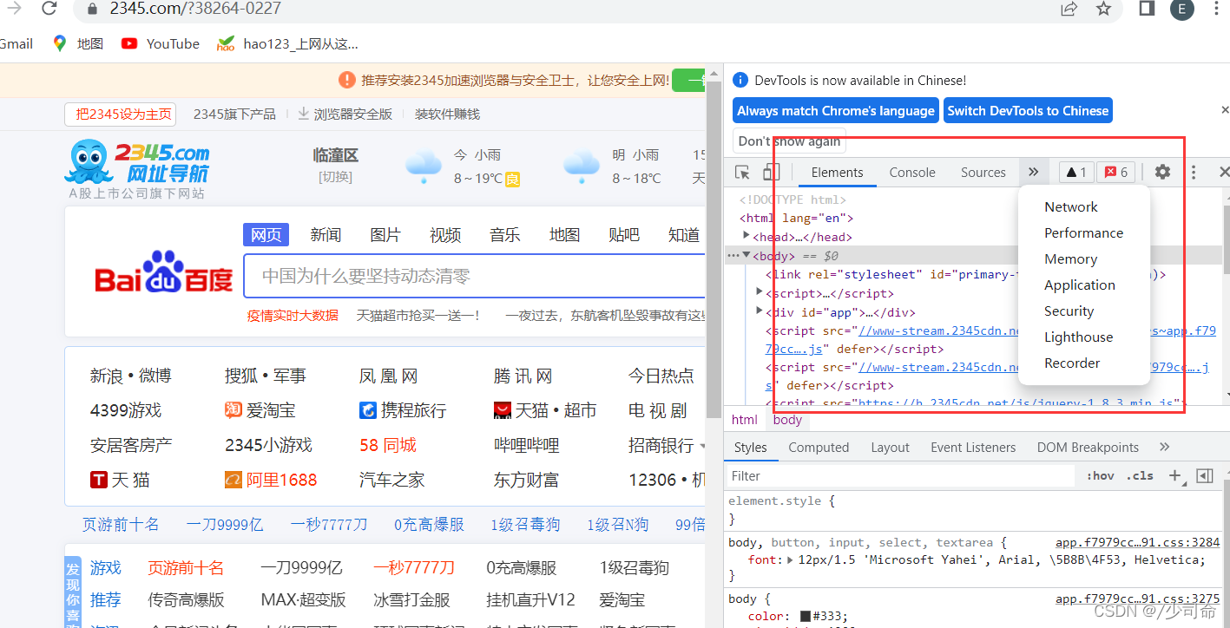The width and height of the screenshot is (1230, 628).
Task: Open the browser side panel icon
Action: coord(1147,8)
